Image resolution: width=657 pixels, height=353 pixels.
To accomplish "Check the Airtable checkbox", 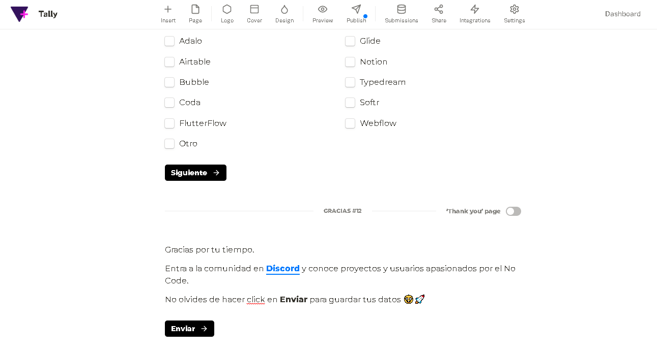I will [169, 61].
